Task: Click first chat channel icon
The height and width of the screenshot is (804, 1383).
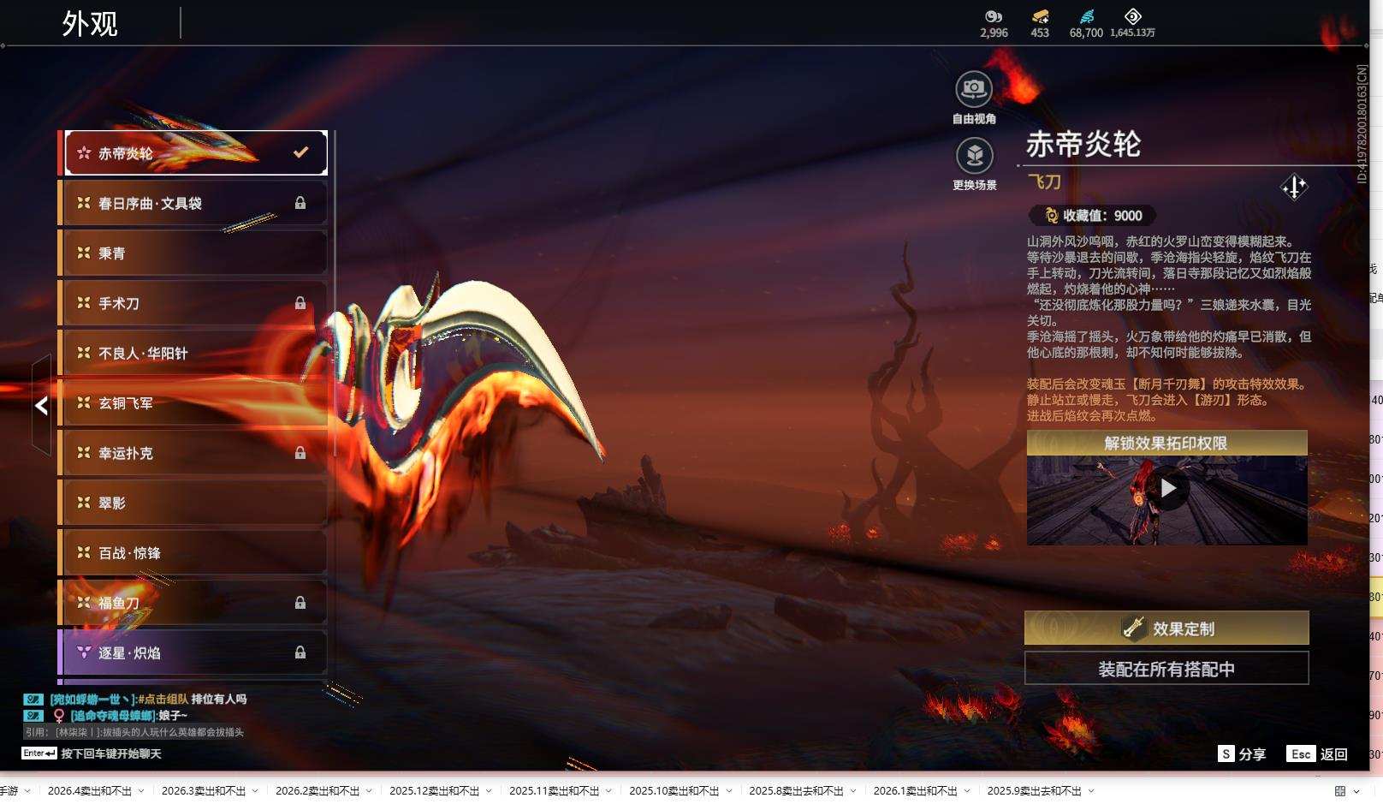Action: 33,700
